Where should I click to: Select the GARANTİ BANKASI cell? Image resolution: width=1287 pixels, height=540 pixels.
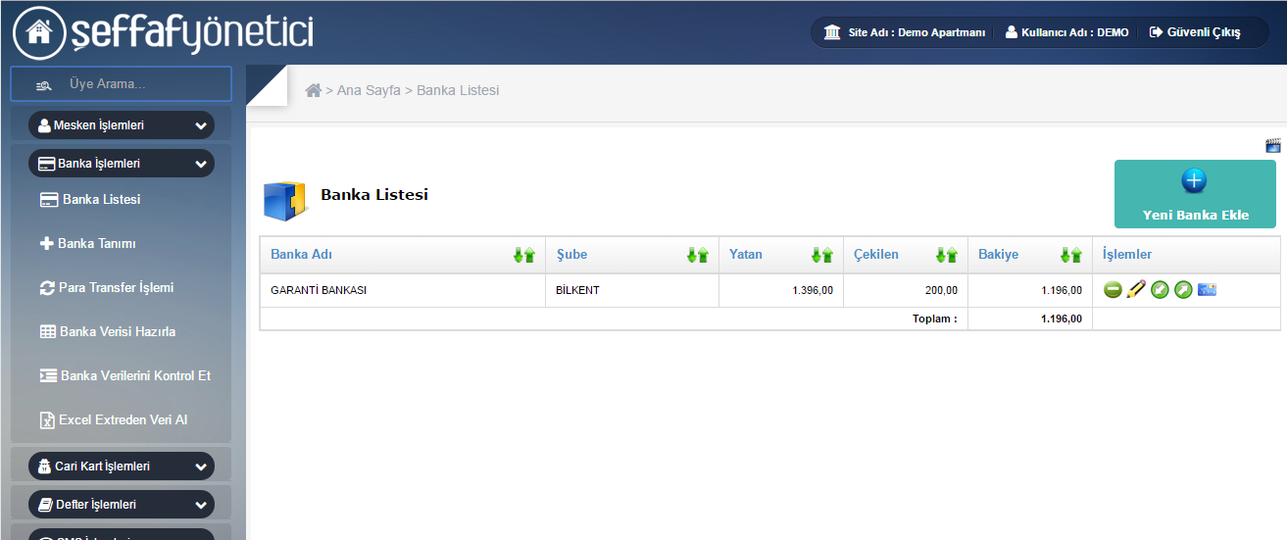402,290
